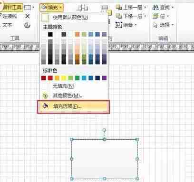Click the rotation handle above the rectangle
This screenshot has width=194, height=182.
click(104, 130)
